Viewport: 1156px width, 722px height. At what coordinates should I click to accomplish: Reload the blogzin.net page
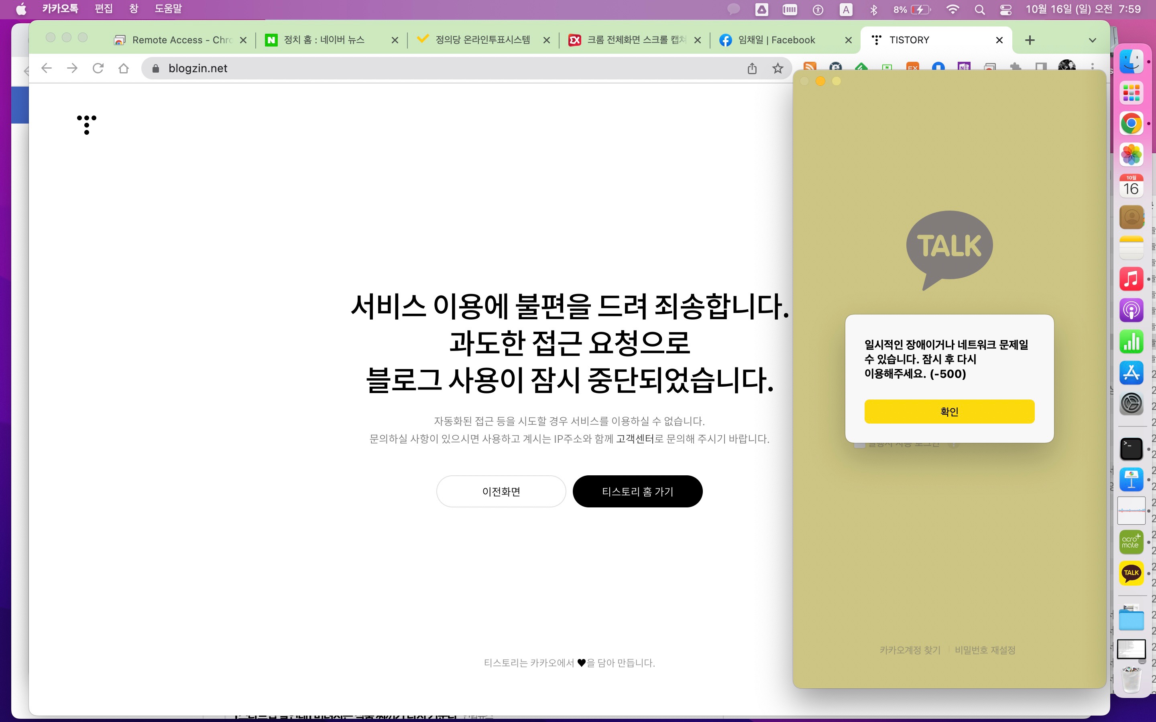(98, 68)
